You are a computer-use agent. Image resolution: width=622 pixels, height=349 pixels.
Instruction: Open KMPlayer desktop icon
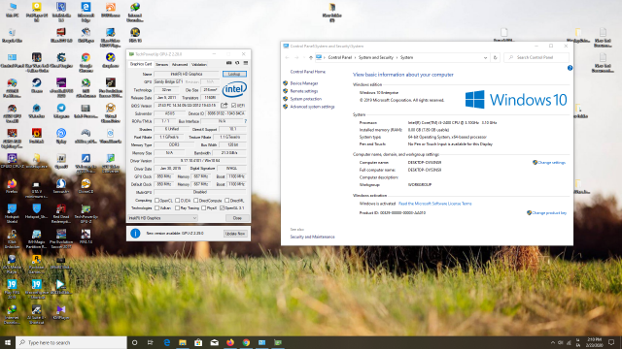[x=61, y=312]
